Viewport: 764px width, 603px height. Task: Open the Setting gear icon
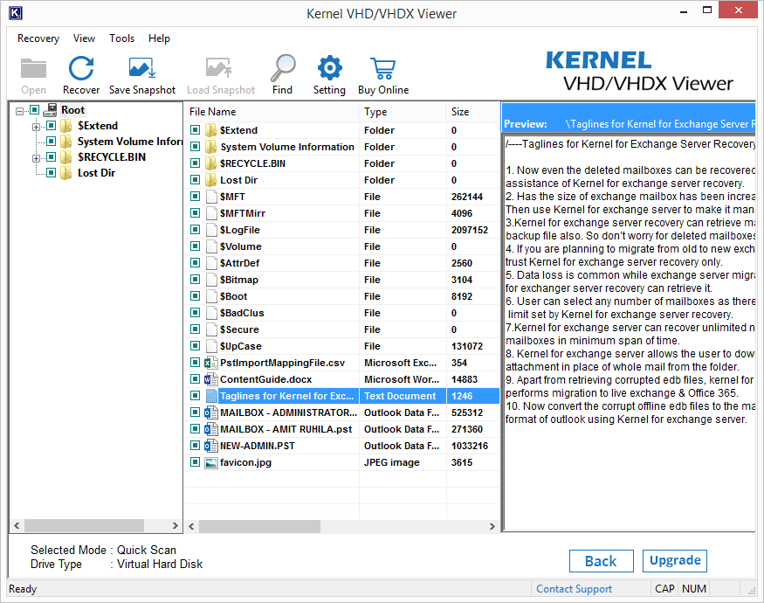329,70
